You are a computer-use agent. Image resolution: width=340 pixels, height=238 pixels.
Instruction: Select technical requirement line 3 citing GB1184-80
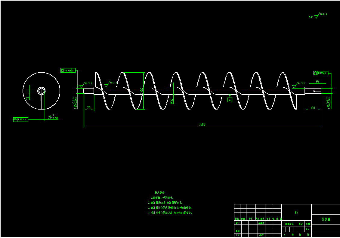(x=170, y=208)
